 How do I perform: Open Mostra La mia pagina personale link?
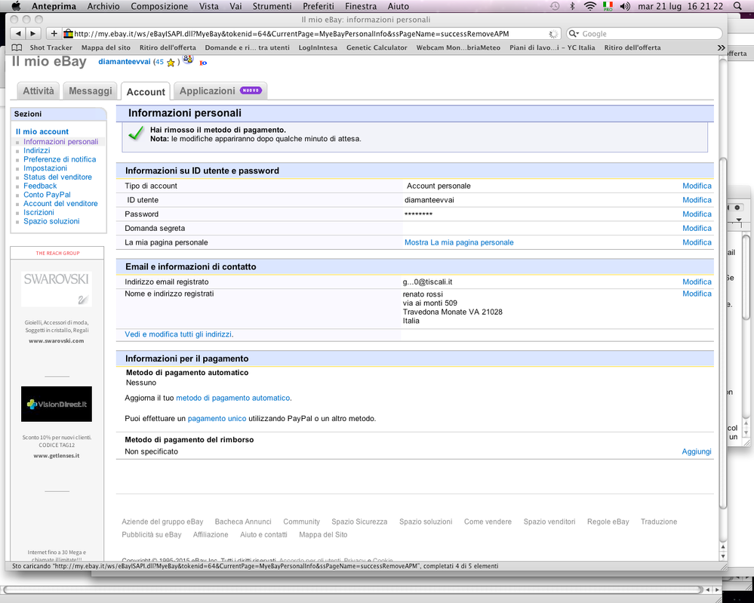click(459, 242)
